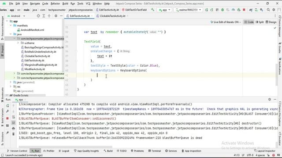Open the Problems tool window
This screenshot has height=158, width=282.
[x=138, y=151]
